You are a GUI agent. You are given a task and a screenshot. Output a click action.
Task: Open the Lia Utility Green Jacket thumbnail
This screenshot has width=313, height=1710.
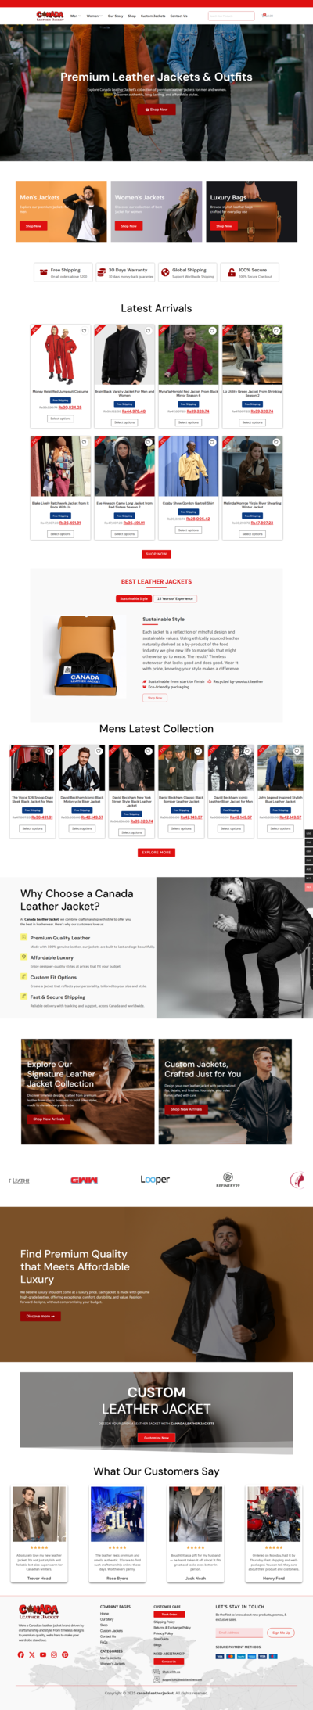pyautogui.click(x=252, y=356)
